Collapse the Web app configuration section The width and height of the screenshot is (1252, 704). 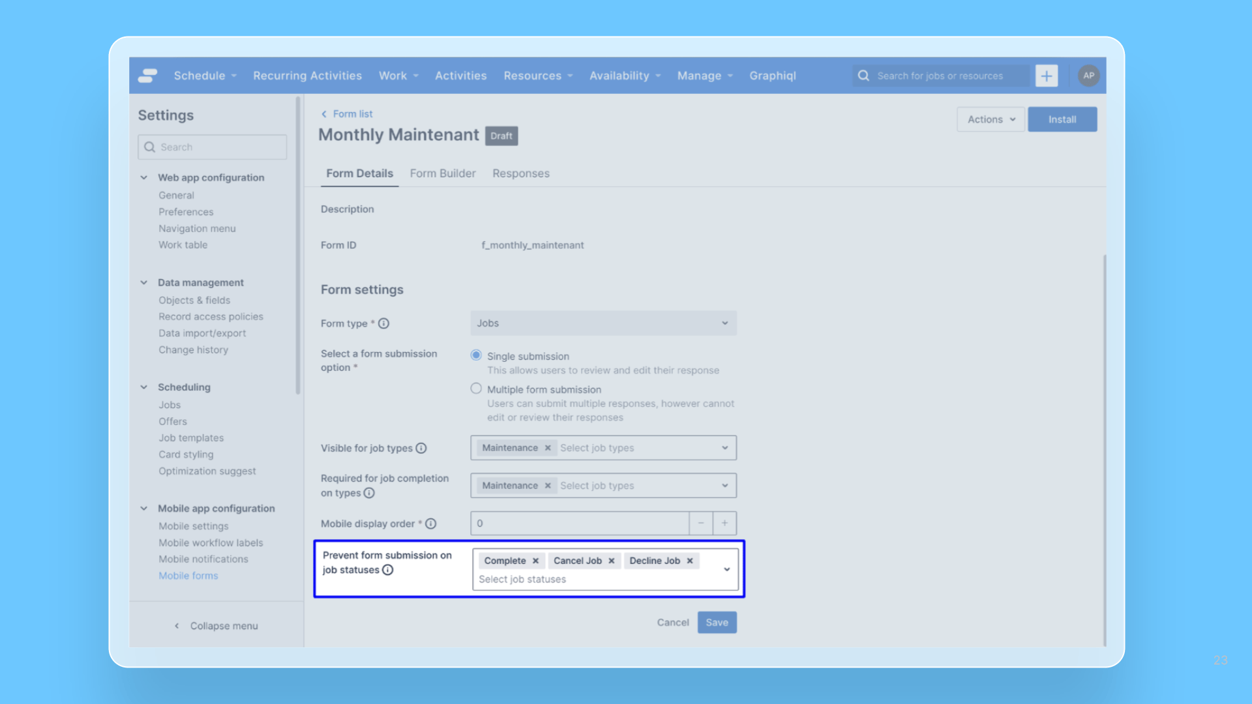click(x=144, y=177)
